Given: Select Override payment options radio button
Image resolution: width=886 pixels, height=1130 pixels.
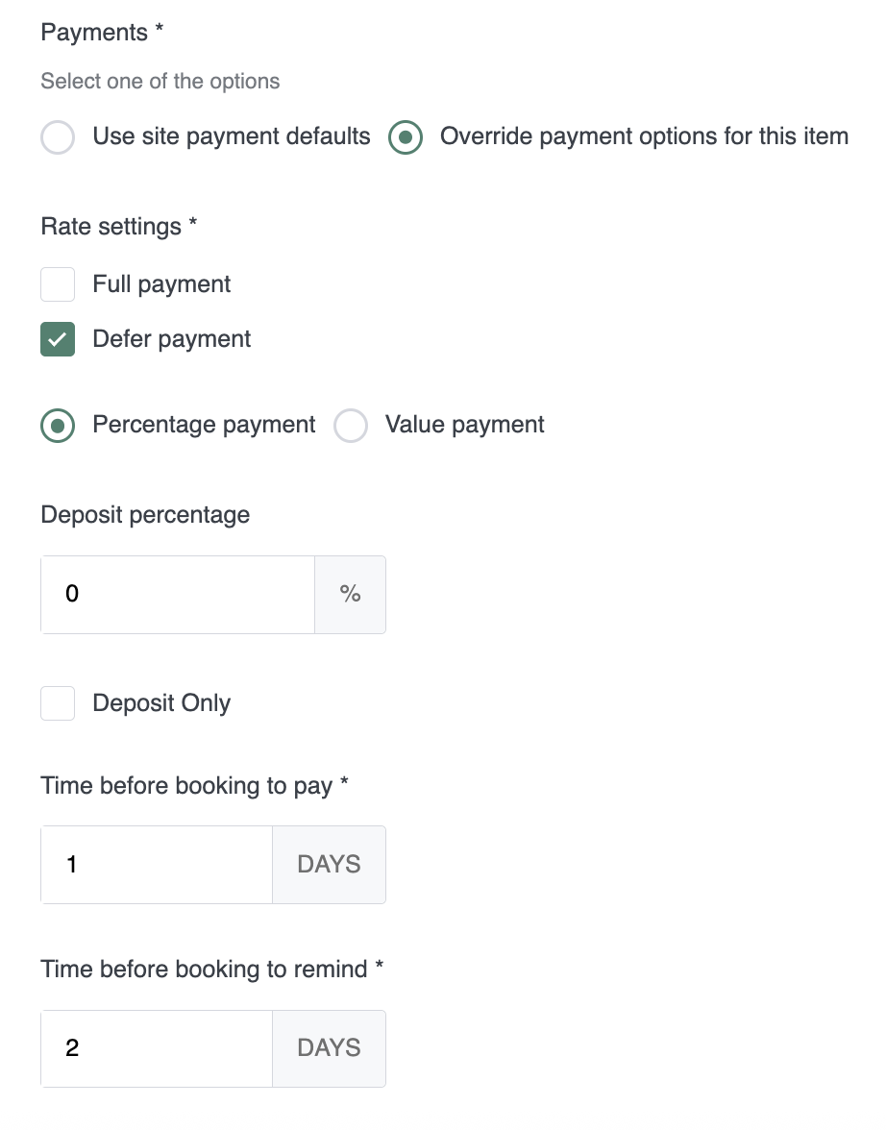Looking at the screenshot, I should coord(406,137).
